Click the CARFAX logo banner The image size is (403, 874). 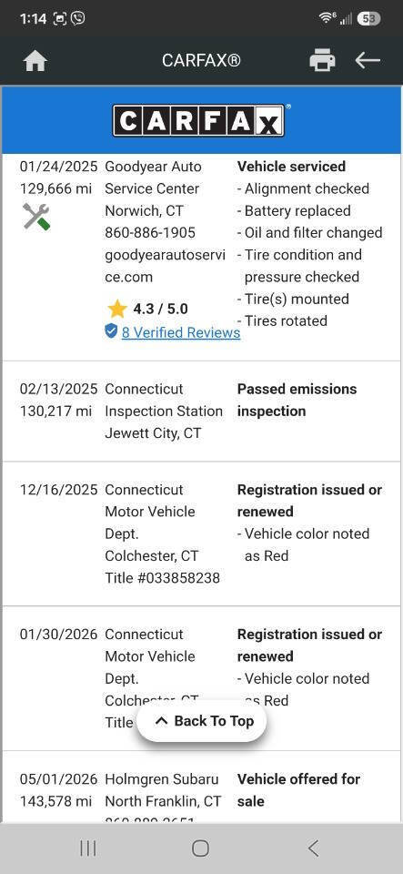[201, 120]
